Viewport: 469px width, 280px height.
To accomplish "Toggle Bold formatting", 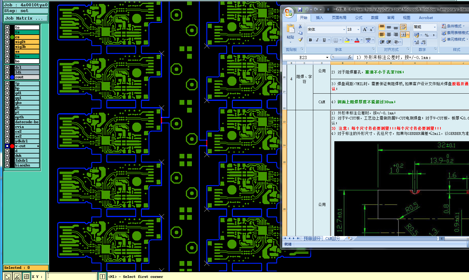I will pyautogui.click(x=310, y=40).
